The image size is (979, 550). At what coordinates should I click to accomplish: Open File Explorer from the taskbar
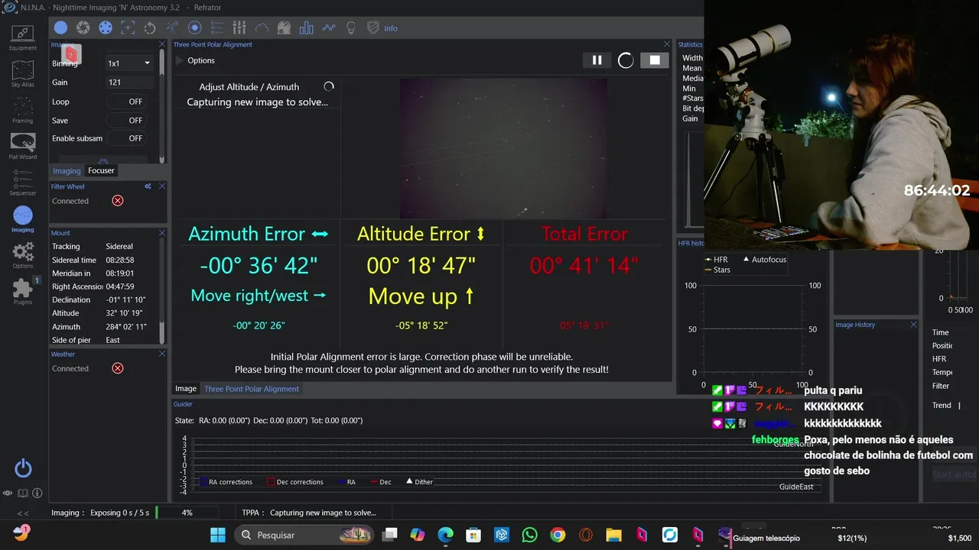tap(613, 535)
